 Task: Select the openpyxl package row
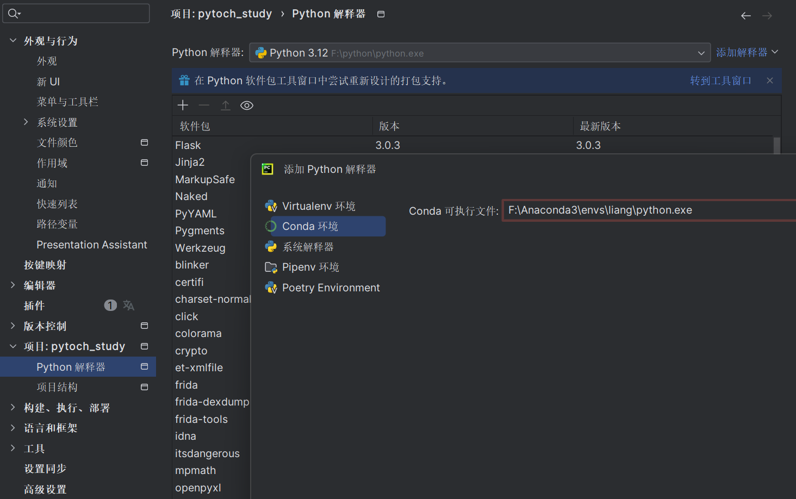tap(212, 488)
